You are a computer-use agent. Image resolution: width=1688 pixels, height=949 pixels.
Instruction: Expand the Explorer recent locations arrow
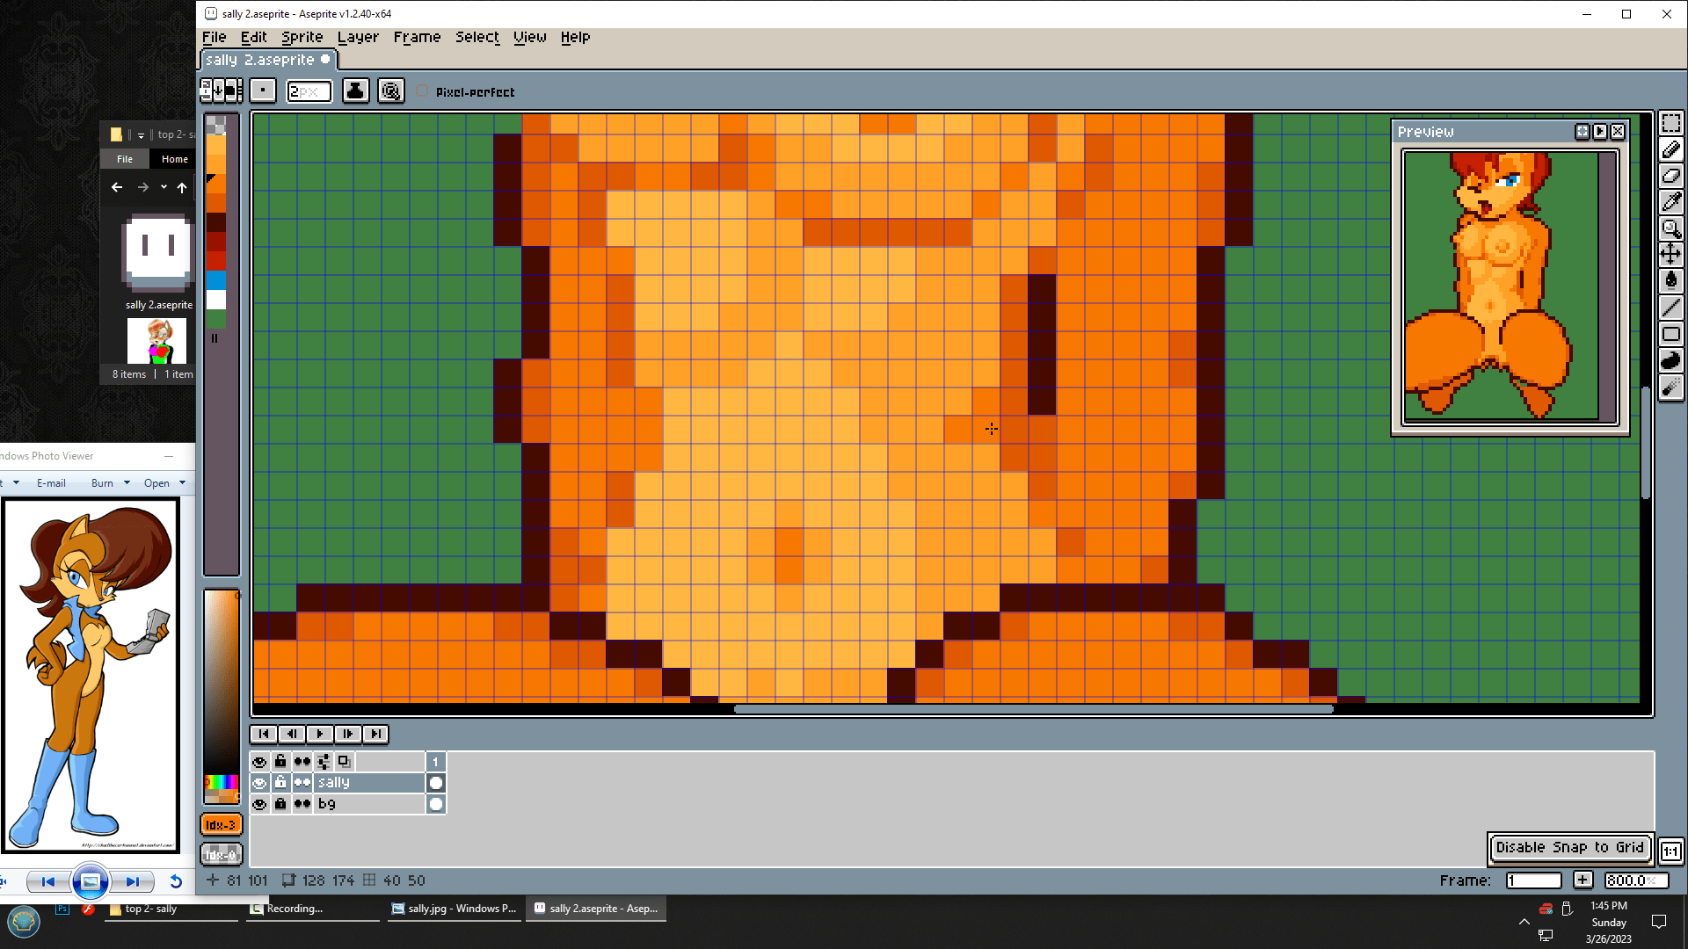point(164,187)
